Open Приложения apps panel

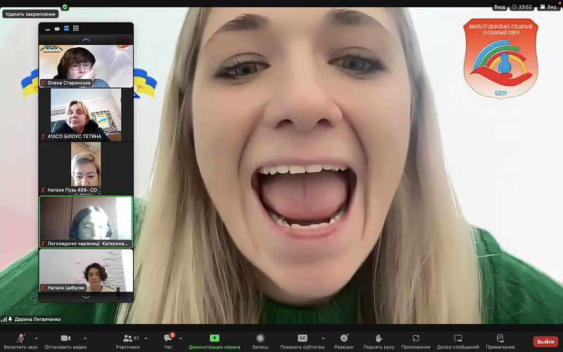416,341
